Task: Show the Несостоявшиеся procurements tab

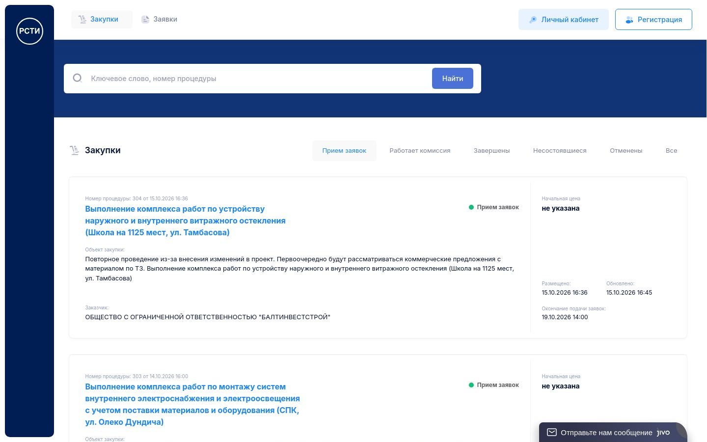Action: 560,151
